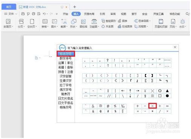Select 希腊|音标 category in the dialog
Viewport: 191px width, 139px height.
[x=66, y=67]
